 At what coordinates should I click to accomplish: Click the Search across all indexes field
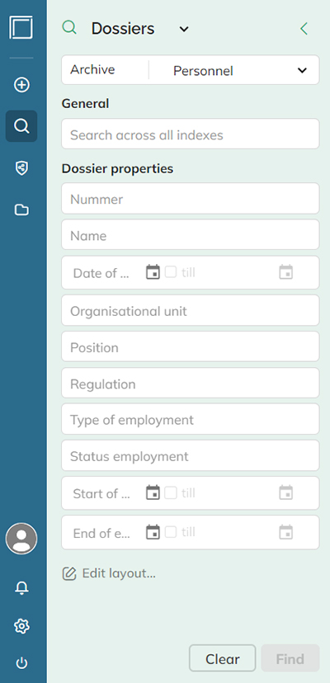click(191, 134)
